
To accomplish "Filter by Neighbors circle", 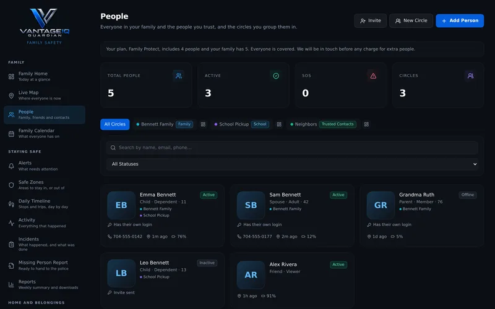I will click(323, 124).
